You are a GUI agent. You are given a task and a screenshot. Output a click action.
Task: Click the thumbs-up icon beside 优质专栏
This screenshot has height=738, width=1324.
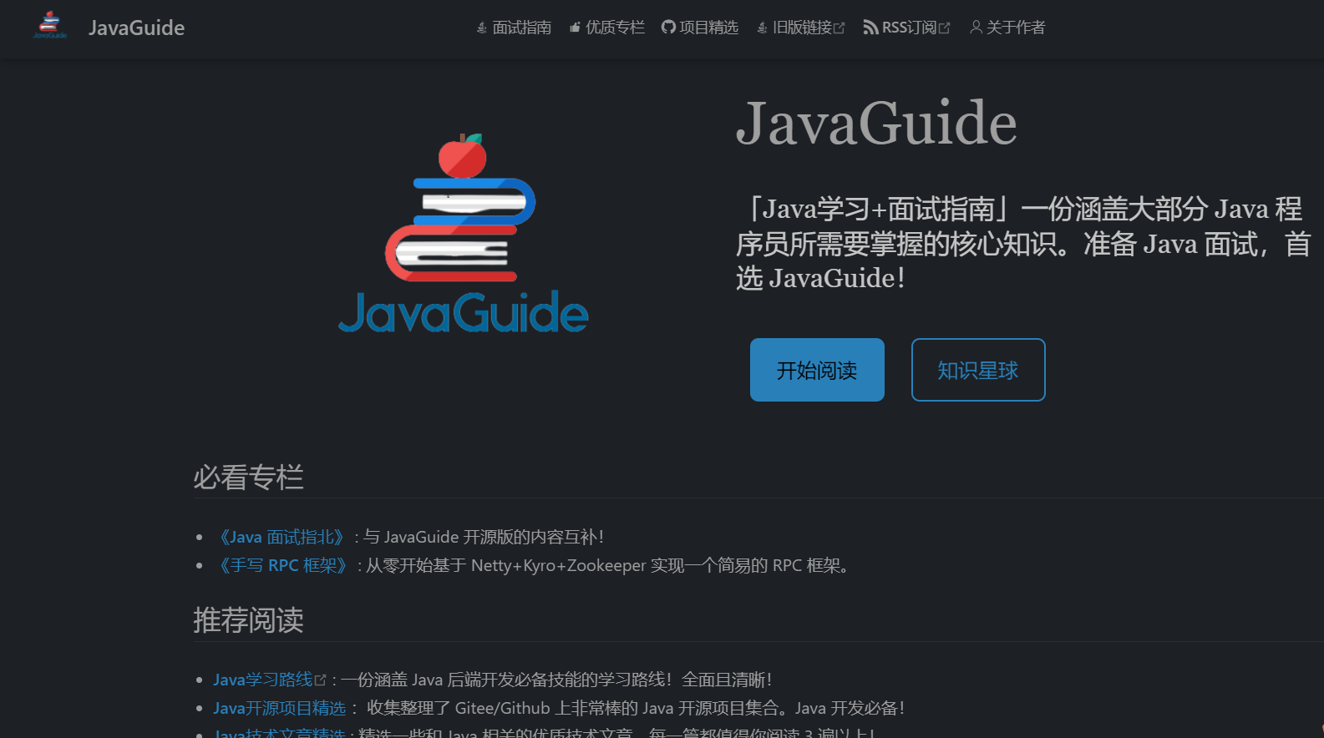575,28
